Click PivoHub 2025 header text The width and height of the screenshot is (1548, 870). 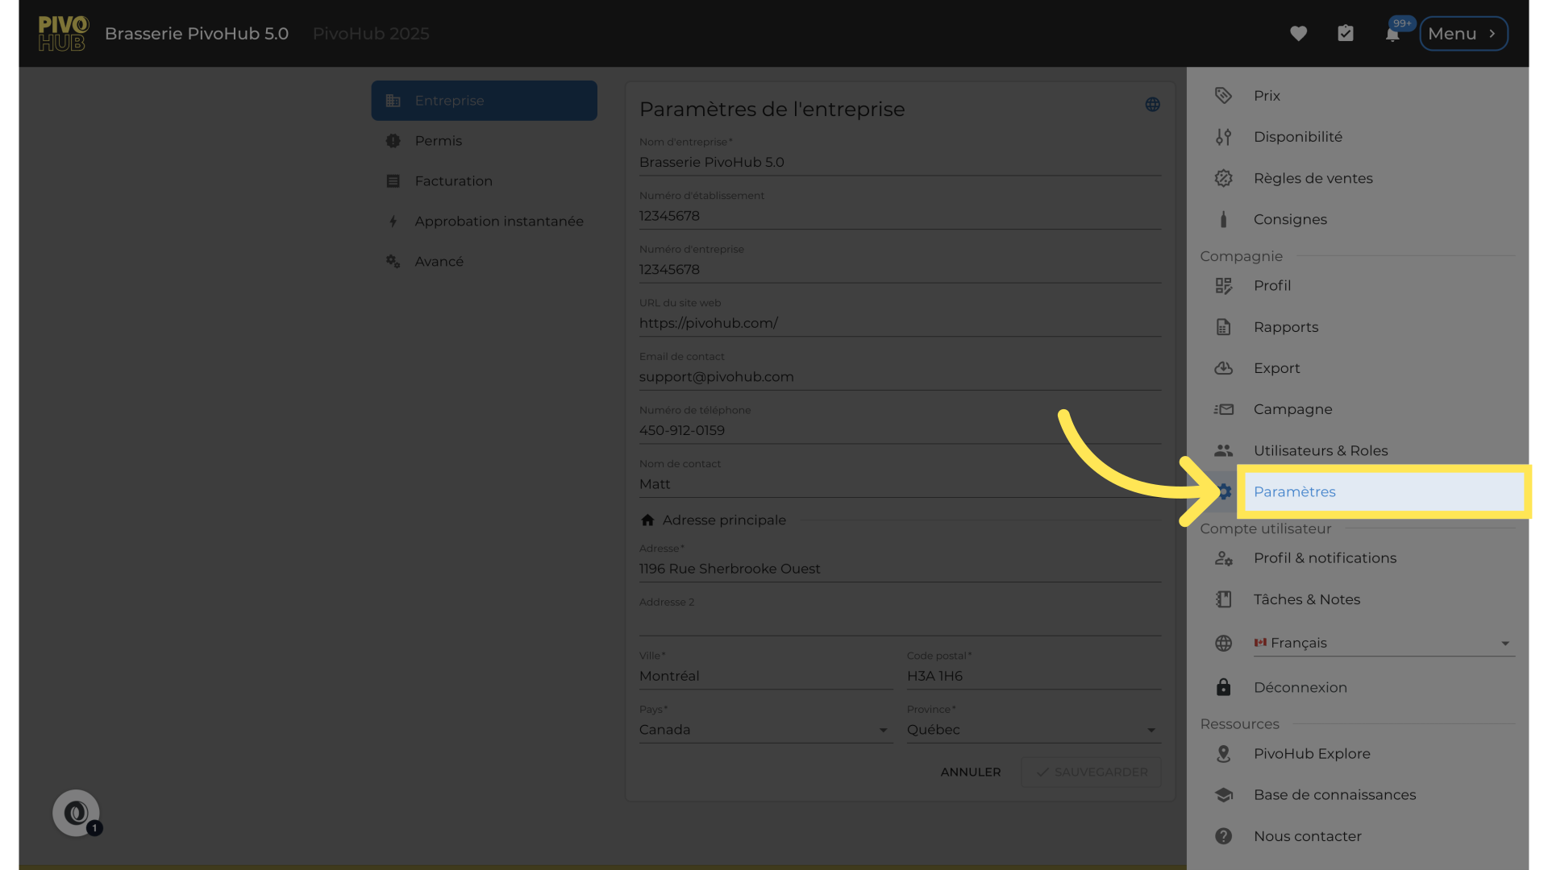pos(371,34)
